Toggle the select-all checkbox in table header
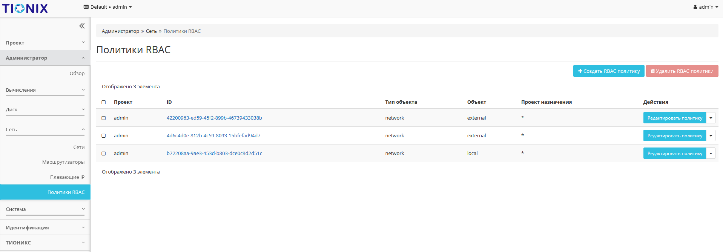The width and height of the screenshot is (723, 252). (104, 102)
